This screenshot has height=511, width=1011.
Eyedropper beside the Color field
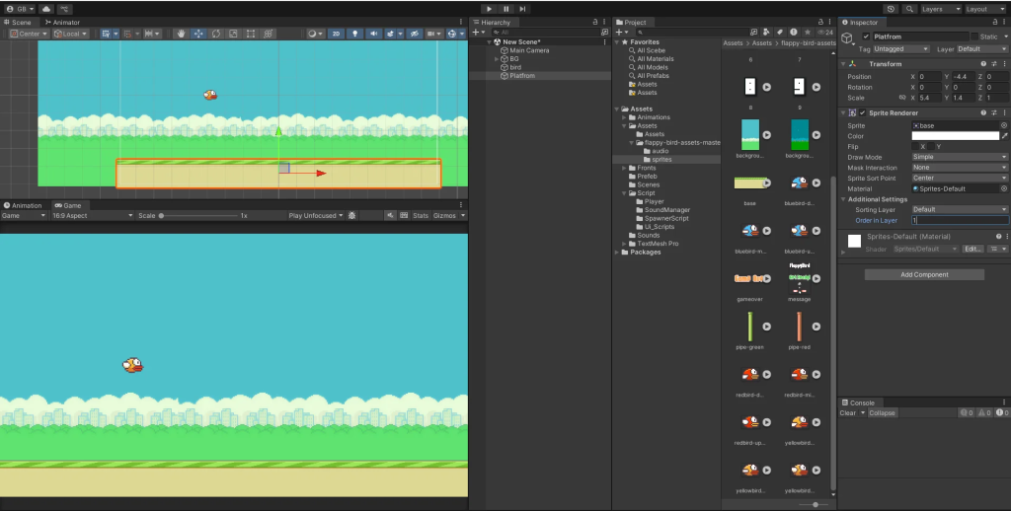(x=1004, y=136)
